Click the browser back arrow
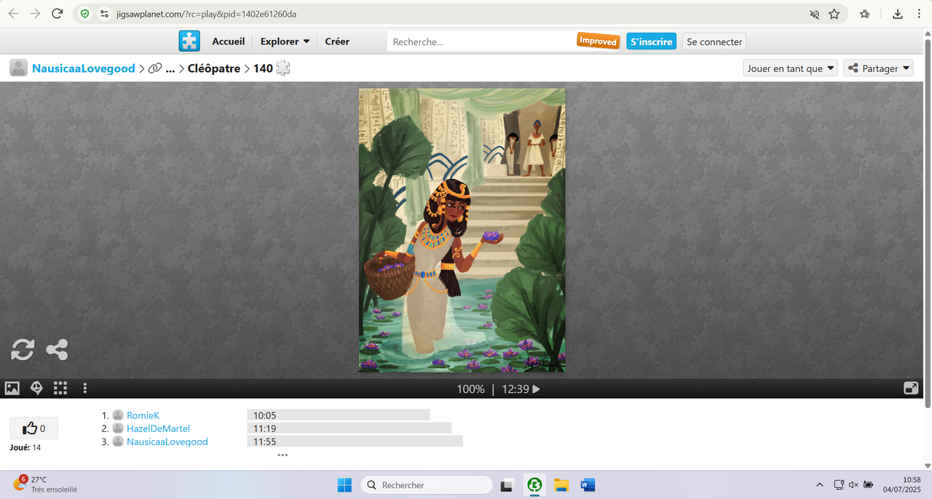This screenshot has width=932, height=499. [x=13, y=14]
